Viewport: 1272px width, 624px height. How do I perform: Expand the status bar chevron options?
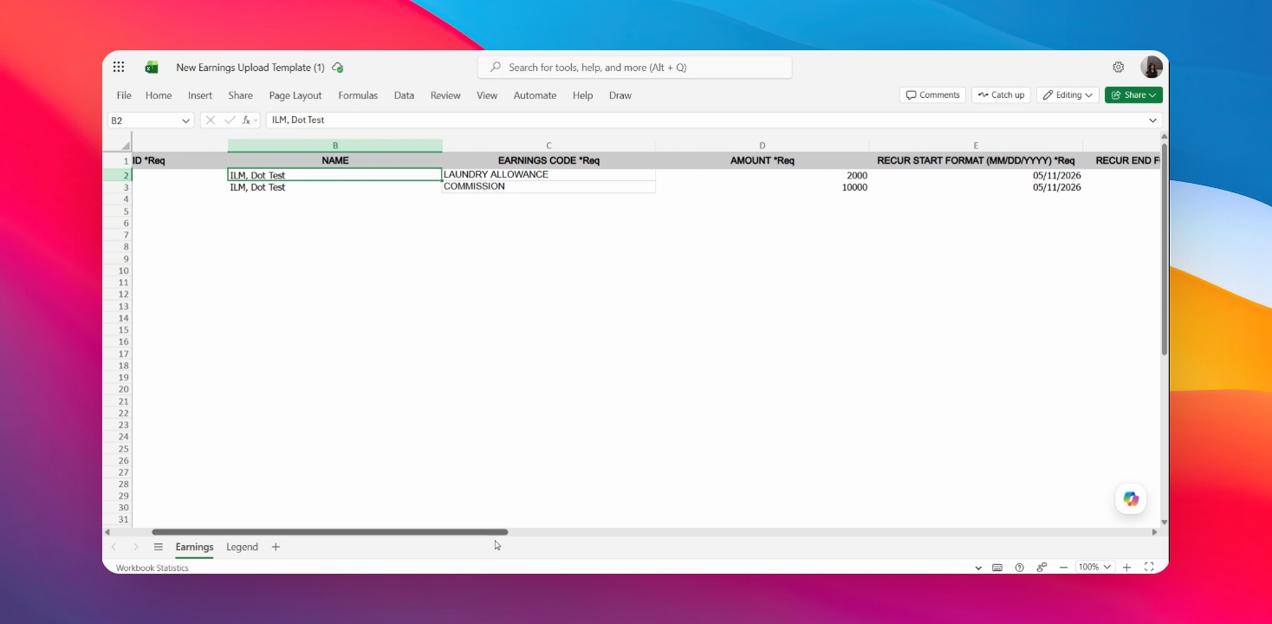(x=978, y=568)
